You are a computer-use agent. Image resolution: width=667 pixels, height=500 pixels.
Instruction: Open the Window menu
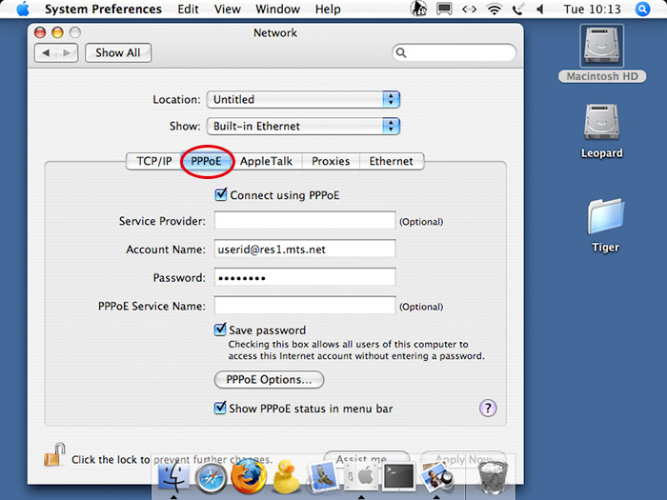coord(278,9)
